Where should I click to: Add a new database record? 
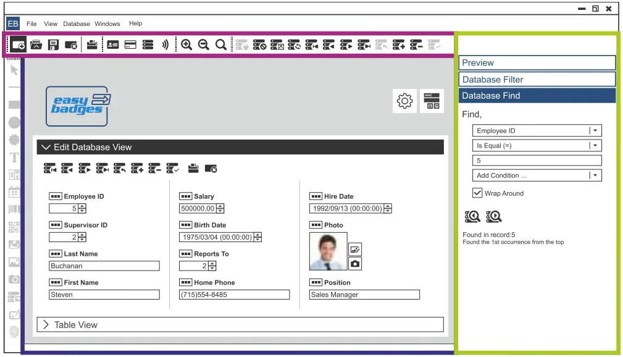click(136, 168)
